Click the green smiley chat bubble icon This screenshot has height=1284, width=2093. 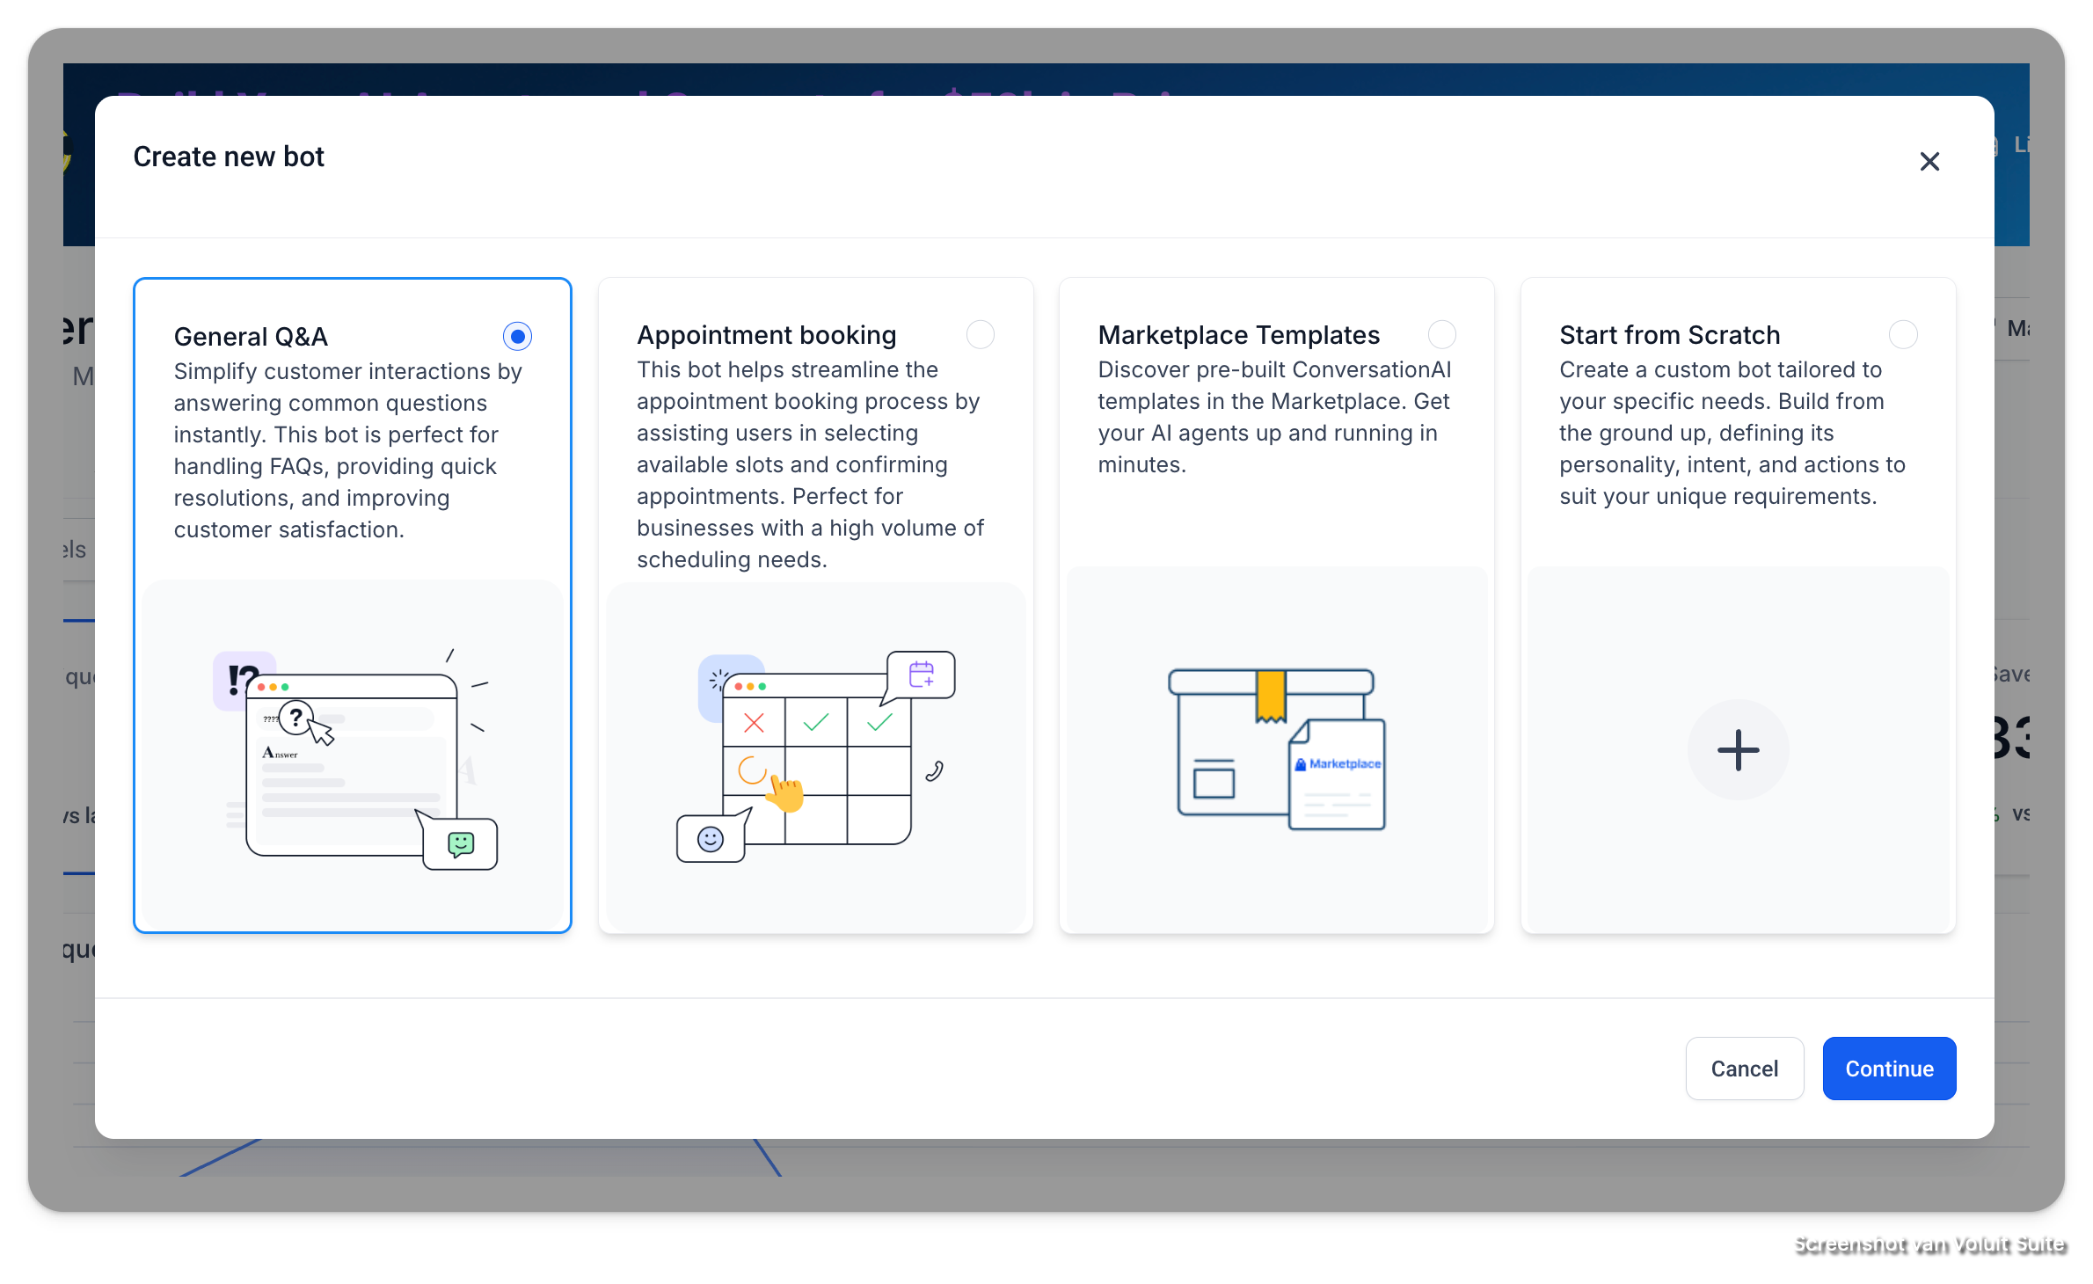coord(461,844)
